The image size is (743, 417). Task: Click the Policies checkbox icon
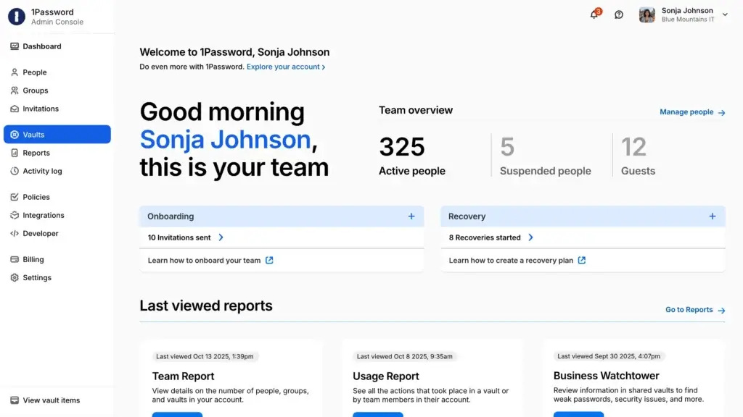[x=15, y=197]
